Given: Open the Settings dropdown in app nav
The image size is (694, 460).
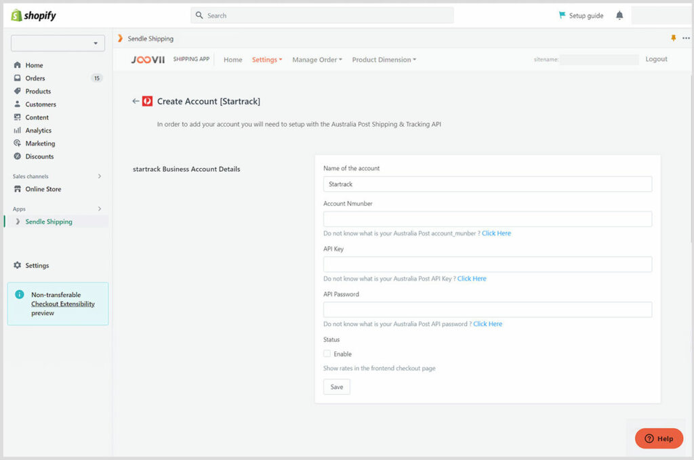Looking at the screenshot, I should [267, 60].
